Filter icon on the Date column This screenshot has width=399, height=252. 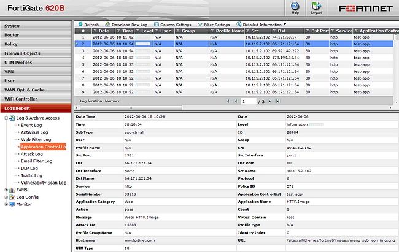click(95, 31)
